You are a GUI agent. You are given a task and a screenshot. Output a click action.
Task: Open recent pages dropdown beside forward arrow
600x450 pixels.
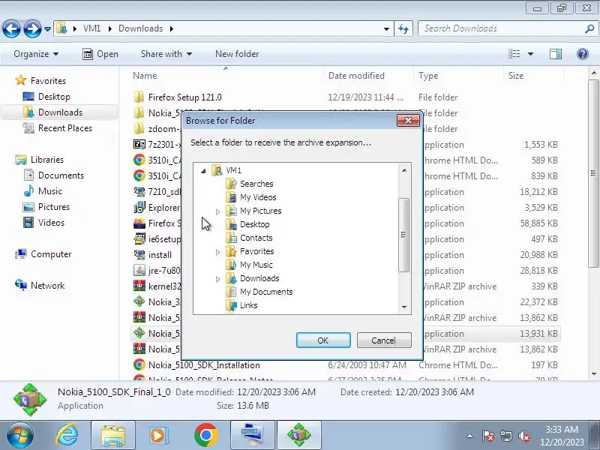tap(47, 29)
